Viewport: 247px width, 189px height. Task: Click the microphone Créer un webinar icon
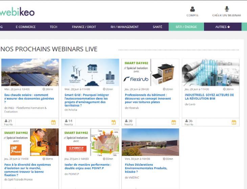(x=227, y=9)
